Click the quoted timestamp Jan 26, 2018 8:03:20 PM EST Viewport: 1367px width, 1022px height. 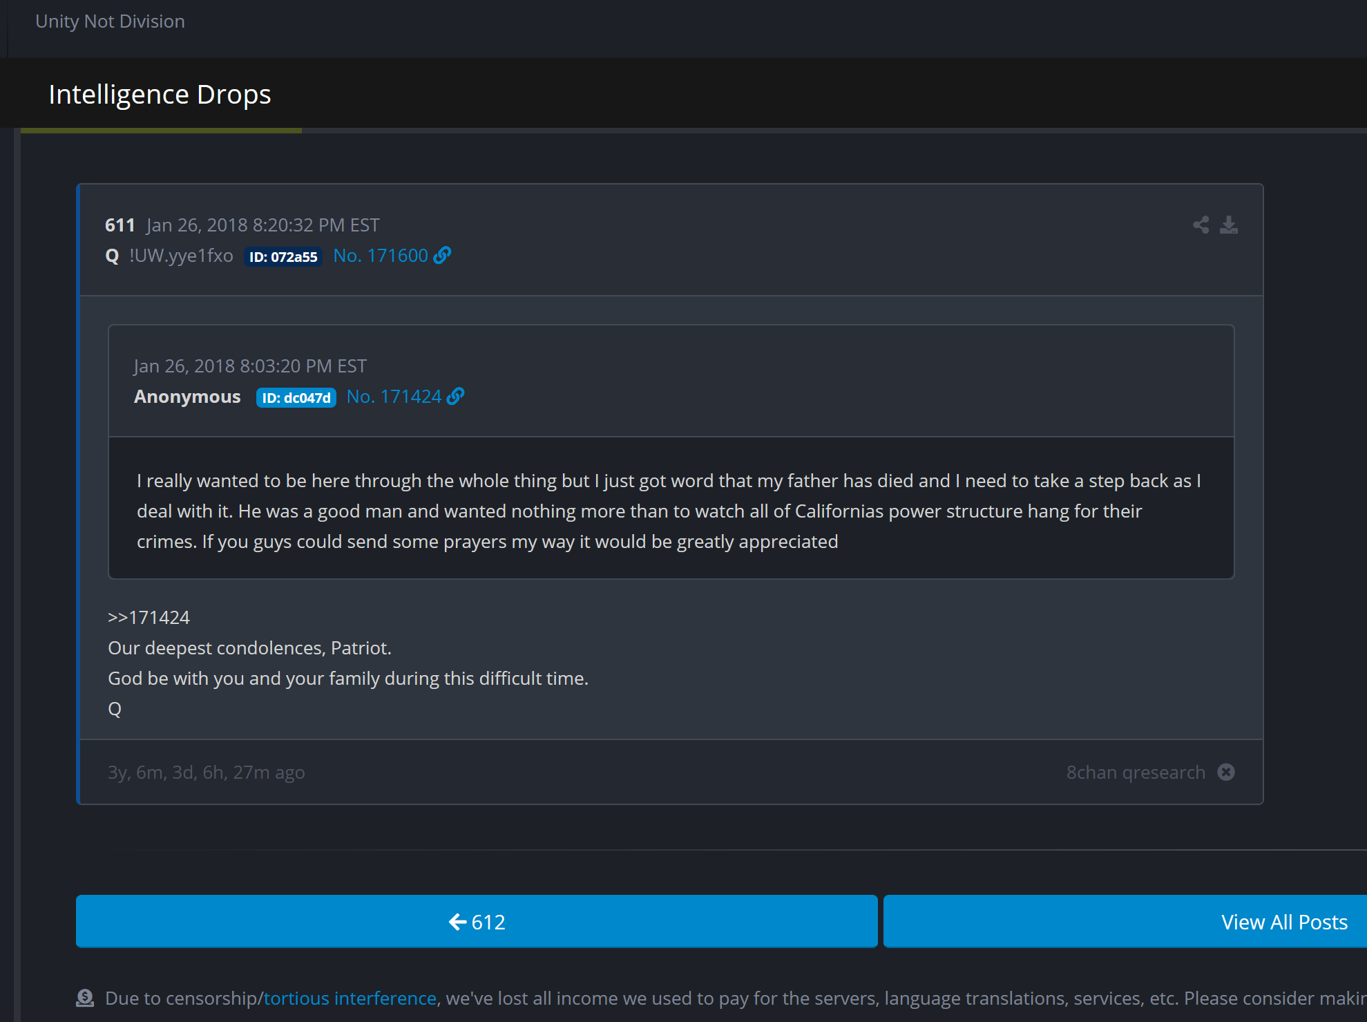[250, 366]
